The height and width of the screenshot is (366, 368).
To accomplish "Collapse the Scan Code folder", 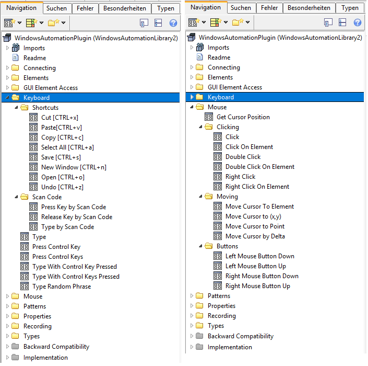I will click(x=17, y=197).
